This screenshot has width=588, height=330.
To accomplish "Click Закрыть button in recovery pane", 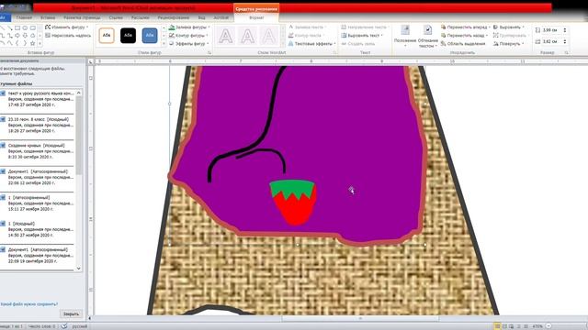I will (71, 313).
